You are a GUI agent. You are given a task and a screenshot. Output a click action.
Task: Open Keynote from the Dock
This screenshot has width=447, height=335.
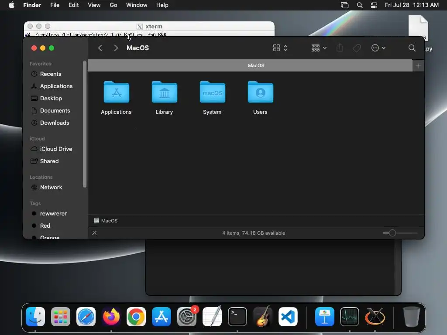point(324,317)
